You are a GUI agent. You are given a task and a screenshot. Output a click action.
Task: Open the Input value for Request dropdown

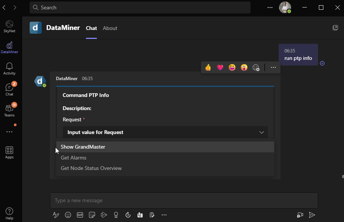[x=165, y=132]
